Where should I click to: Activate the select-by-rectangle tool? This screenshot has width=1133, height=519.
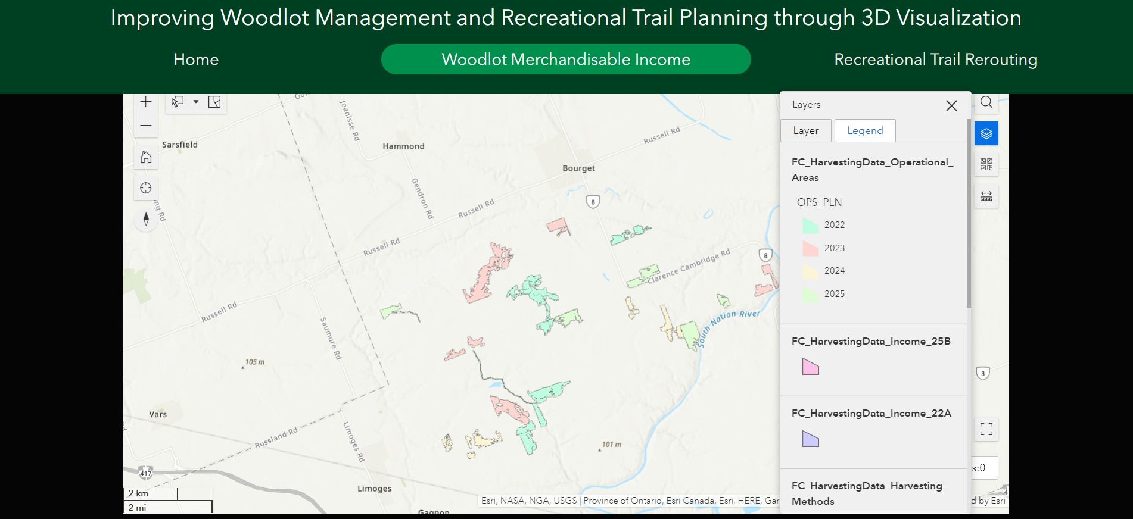178,102
